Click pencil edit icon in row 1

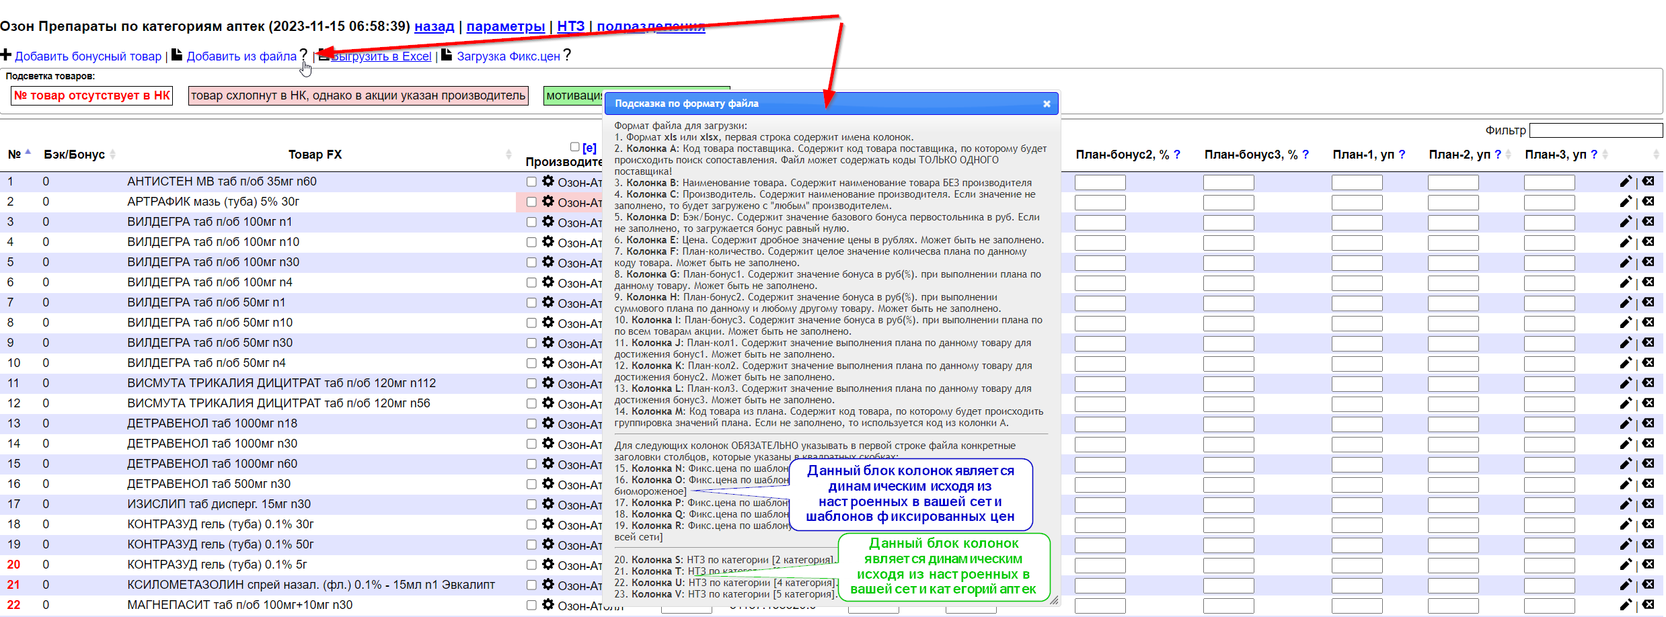(x=1626, y=181)
